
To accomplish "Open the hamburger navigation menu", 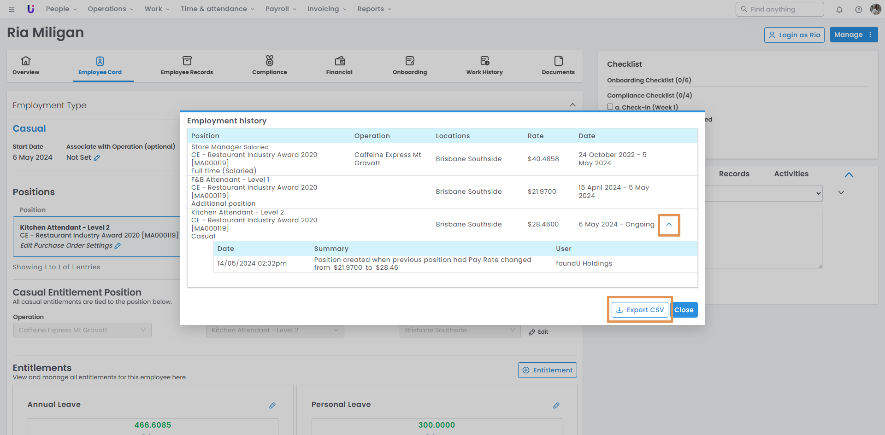I will click(x=12, y=9).
